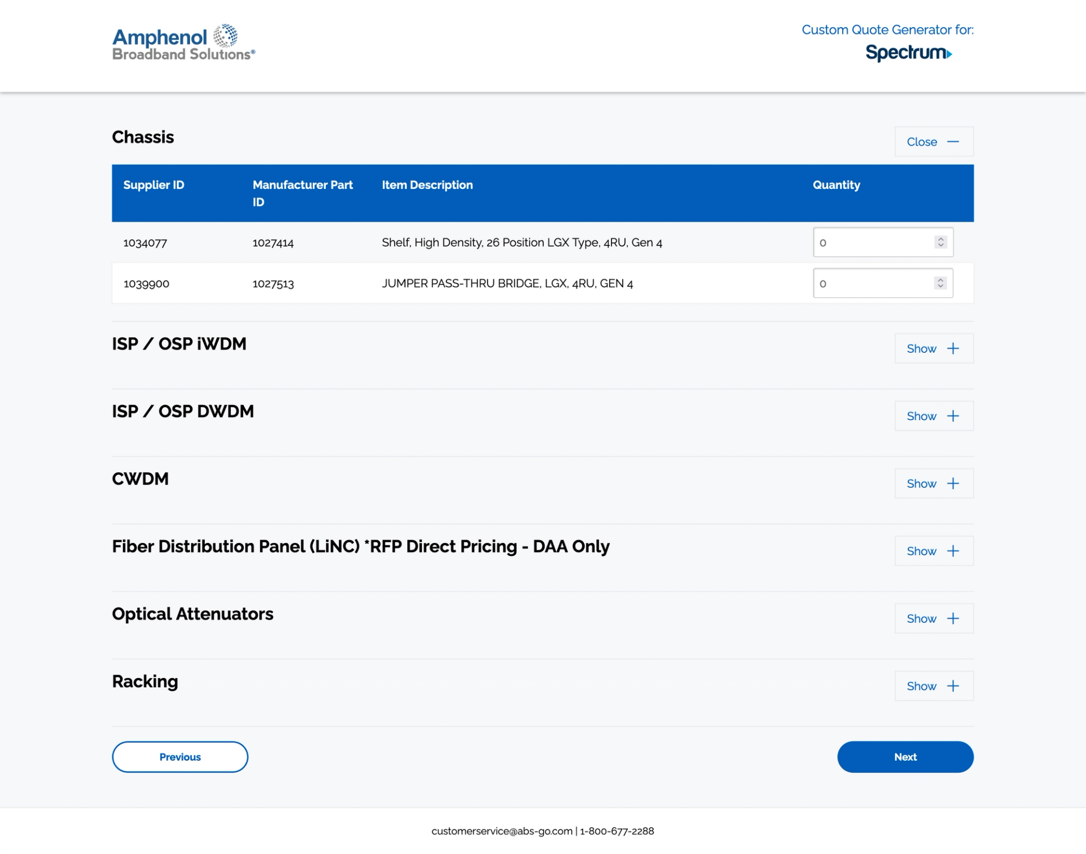Expand the ISP / OSP iWDM section

point(933,348)
